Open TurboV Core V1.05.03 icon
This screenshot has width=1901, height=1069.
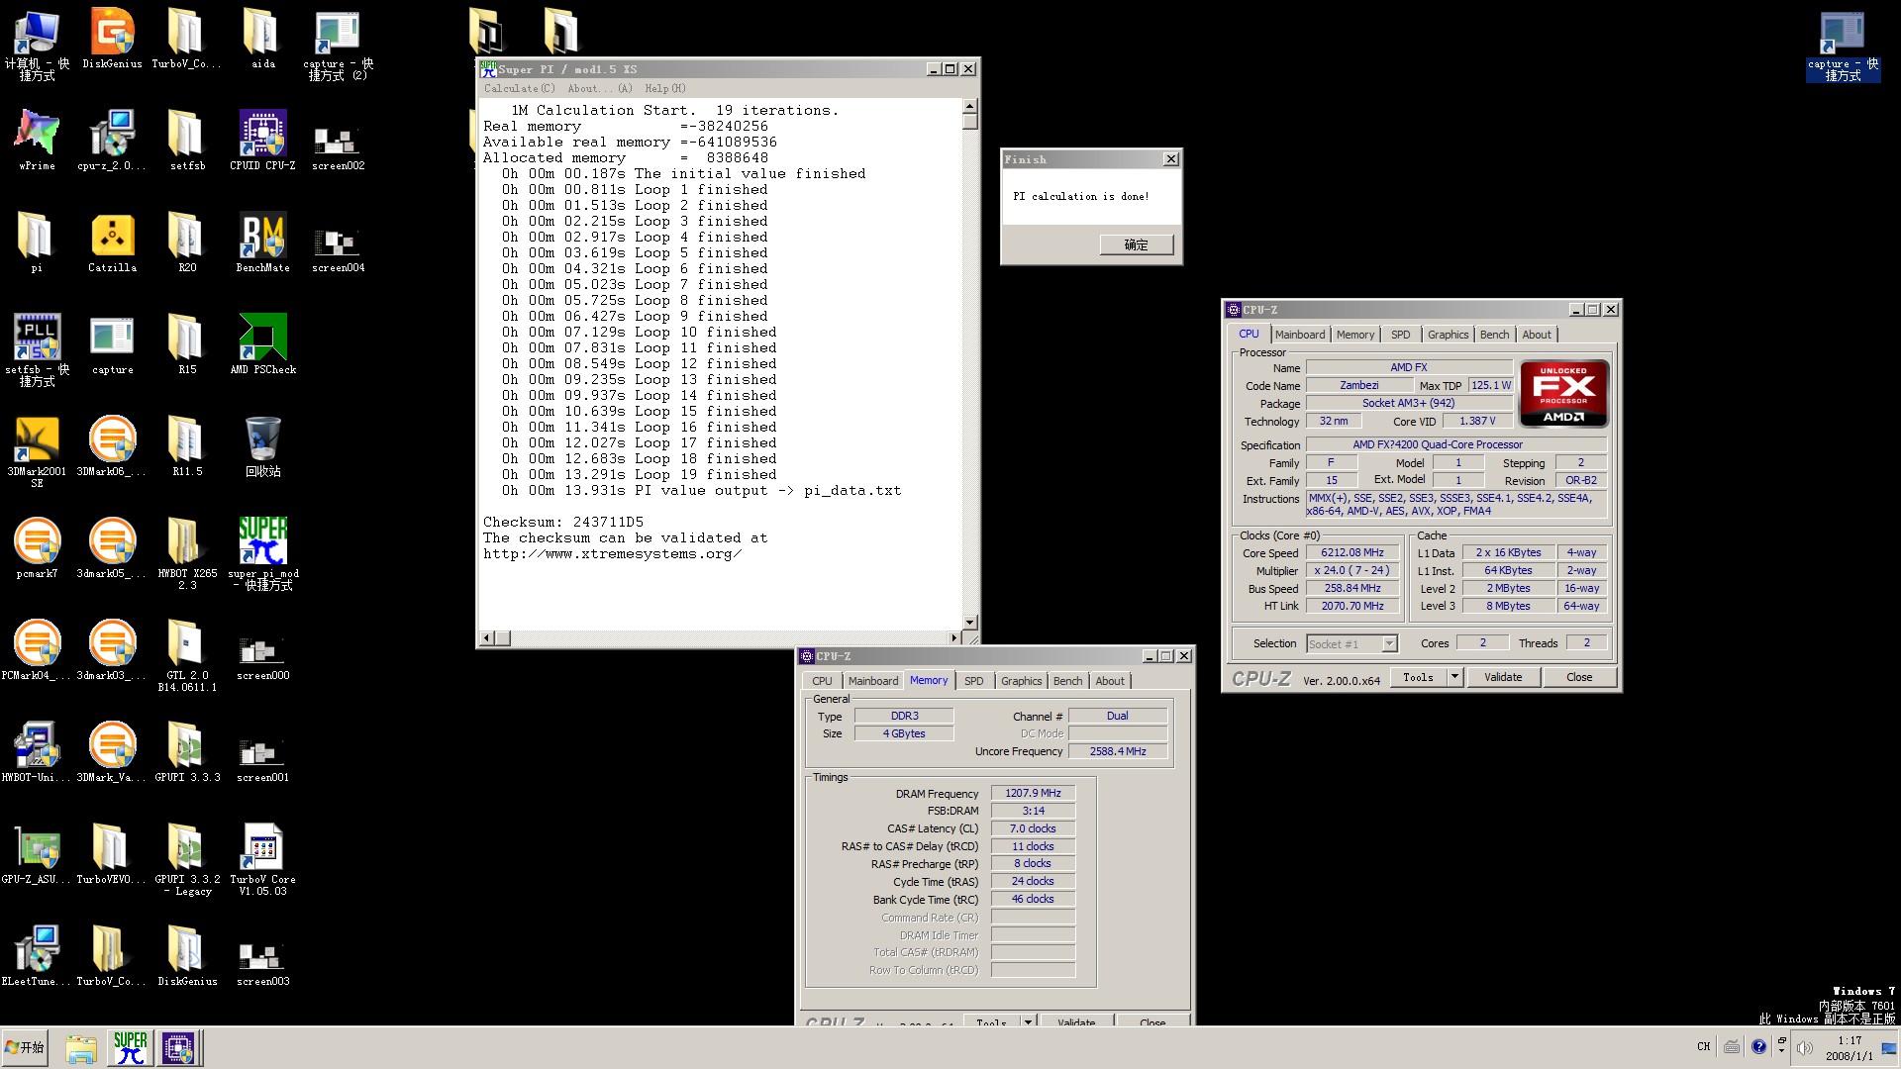(x=262, y=860)
